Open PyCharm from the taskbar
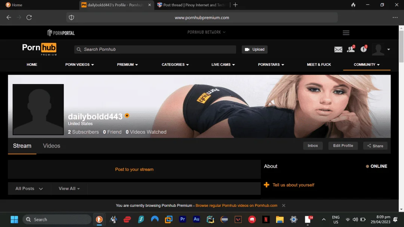 click(210, 219)
